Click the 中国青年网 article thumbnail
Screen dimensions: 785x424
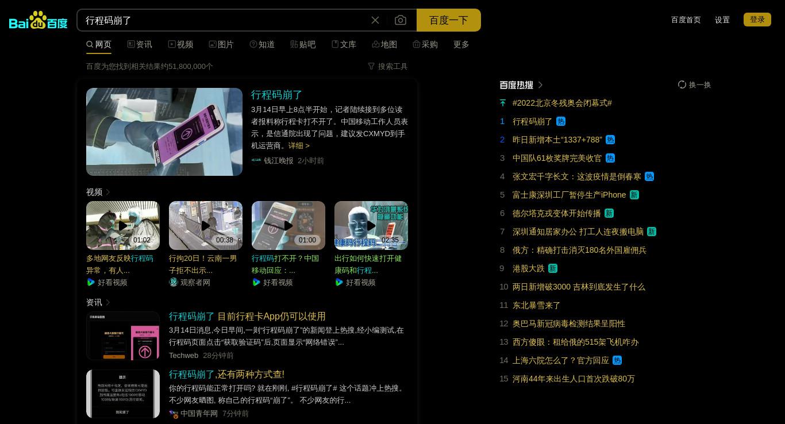123,394
